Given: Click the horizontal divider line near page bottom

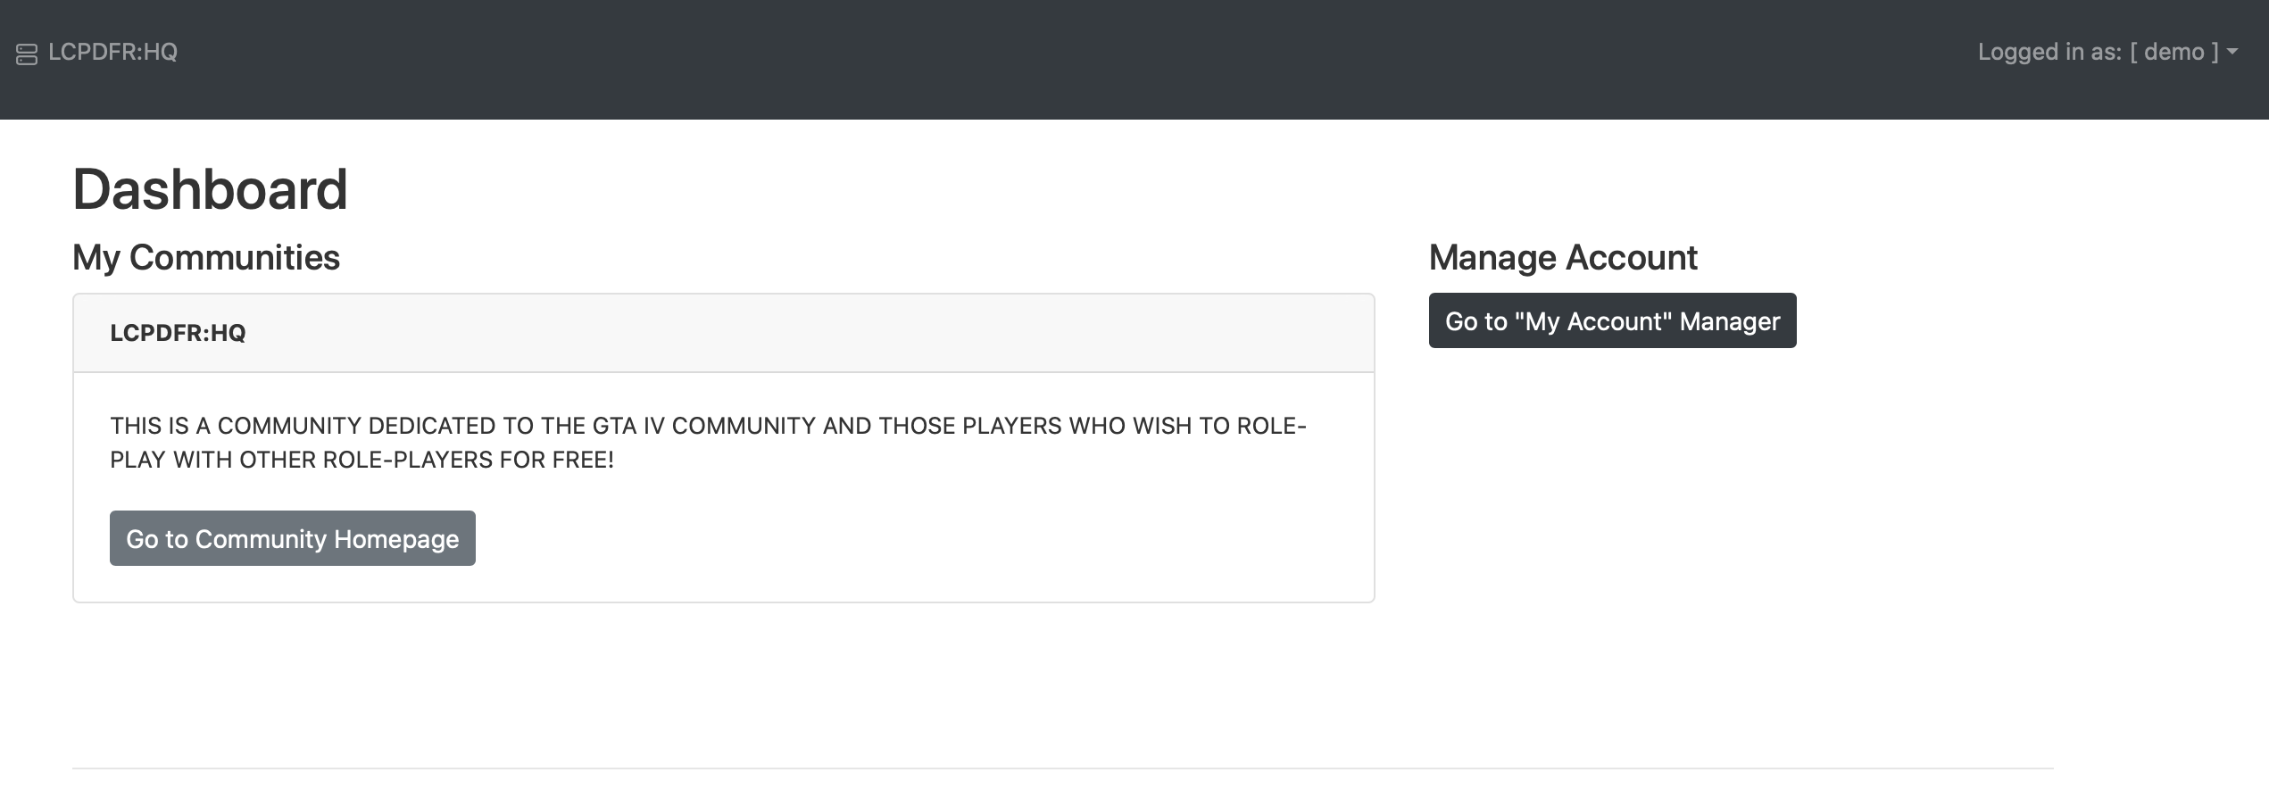Looking at the screenshot, I should (x=1062, y=768).
